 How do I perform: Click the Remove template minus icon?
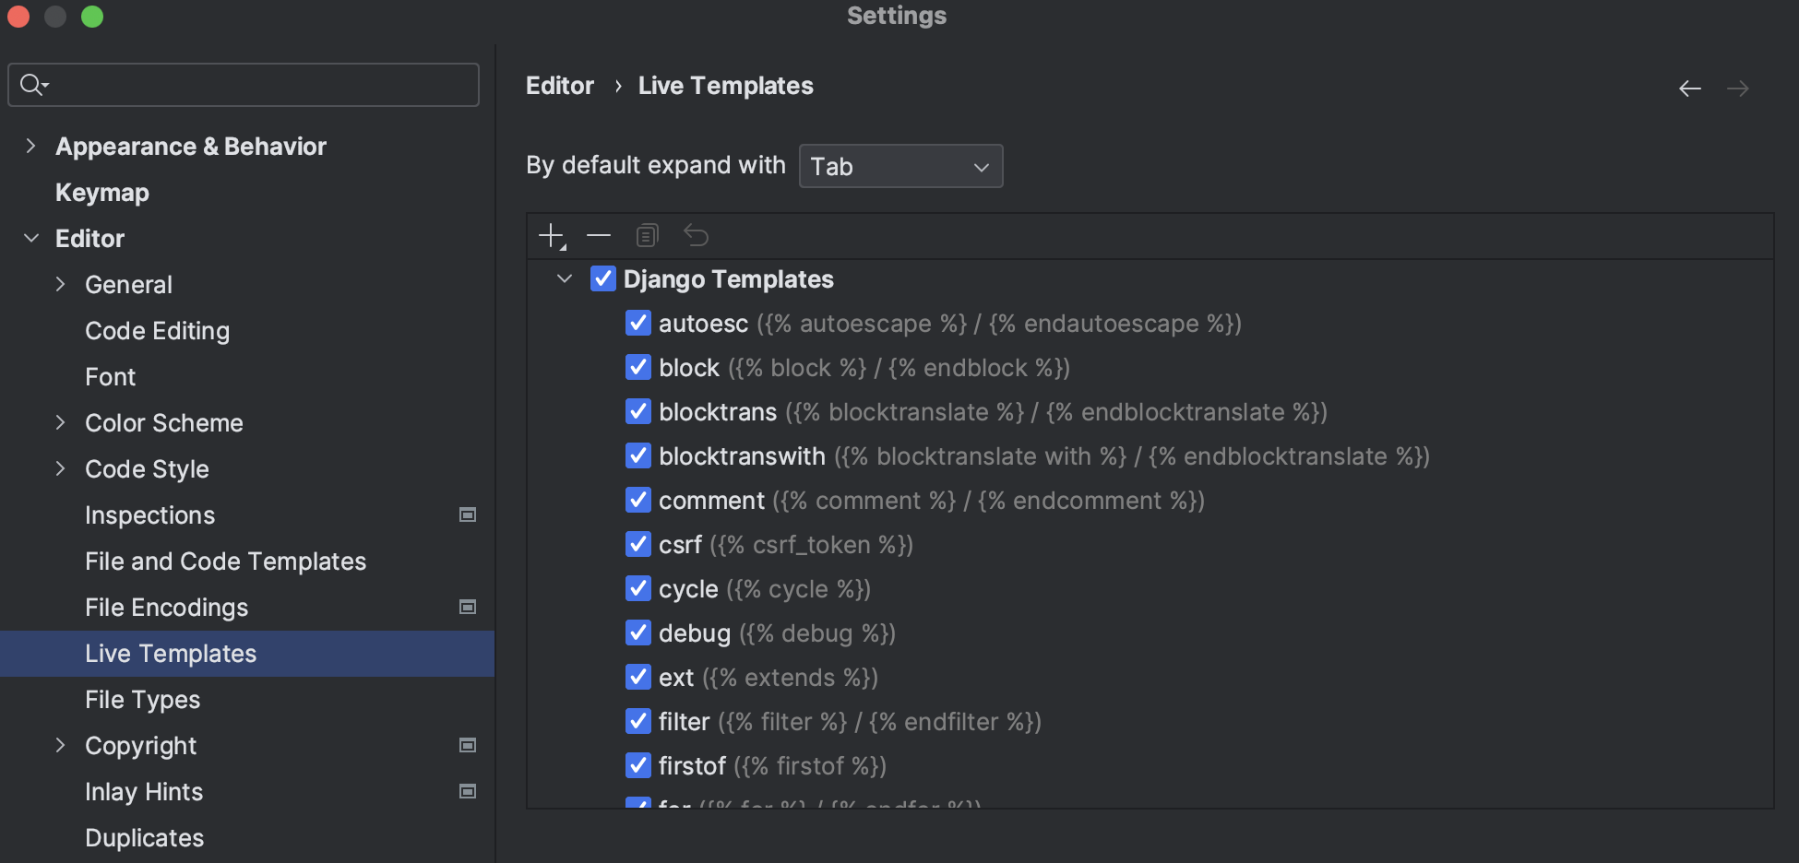click(x=599, y=236)
